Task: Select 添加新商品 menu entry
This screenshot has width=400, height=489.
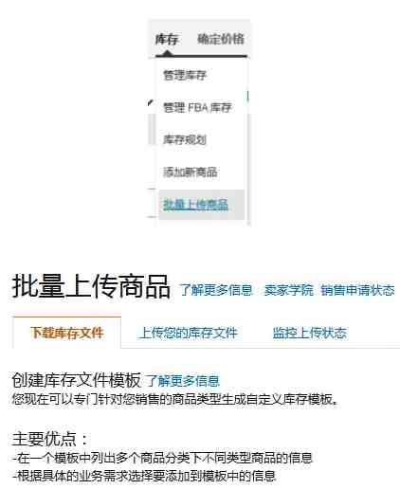Action: [x=191, y=172]
